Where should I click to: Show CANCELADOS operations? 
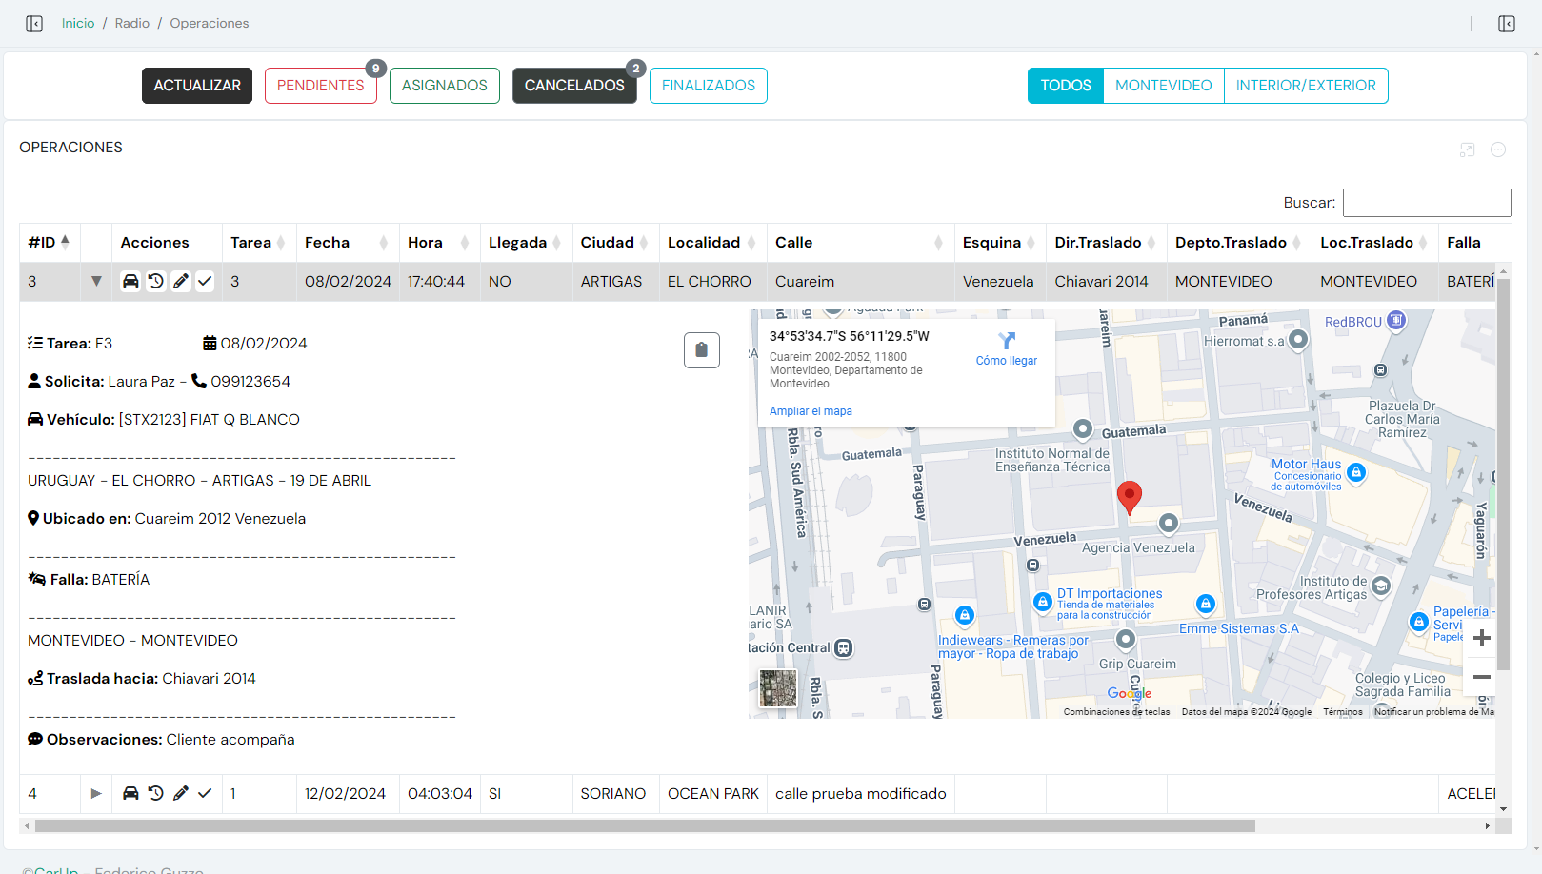(x=574, y=86)
